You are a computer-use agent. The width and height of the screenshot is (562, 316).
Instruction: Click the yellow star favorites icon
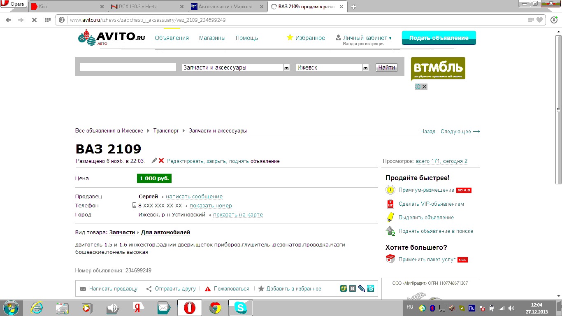pyautogui.click(x=290, y=37)
